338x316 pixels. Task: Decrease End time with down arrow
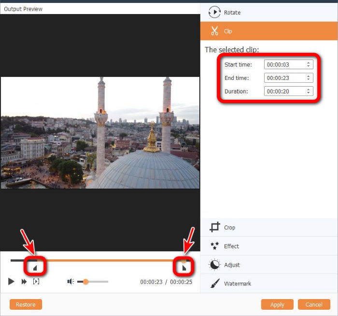[x=309, y=79]
